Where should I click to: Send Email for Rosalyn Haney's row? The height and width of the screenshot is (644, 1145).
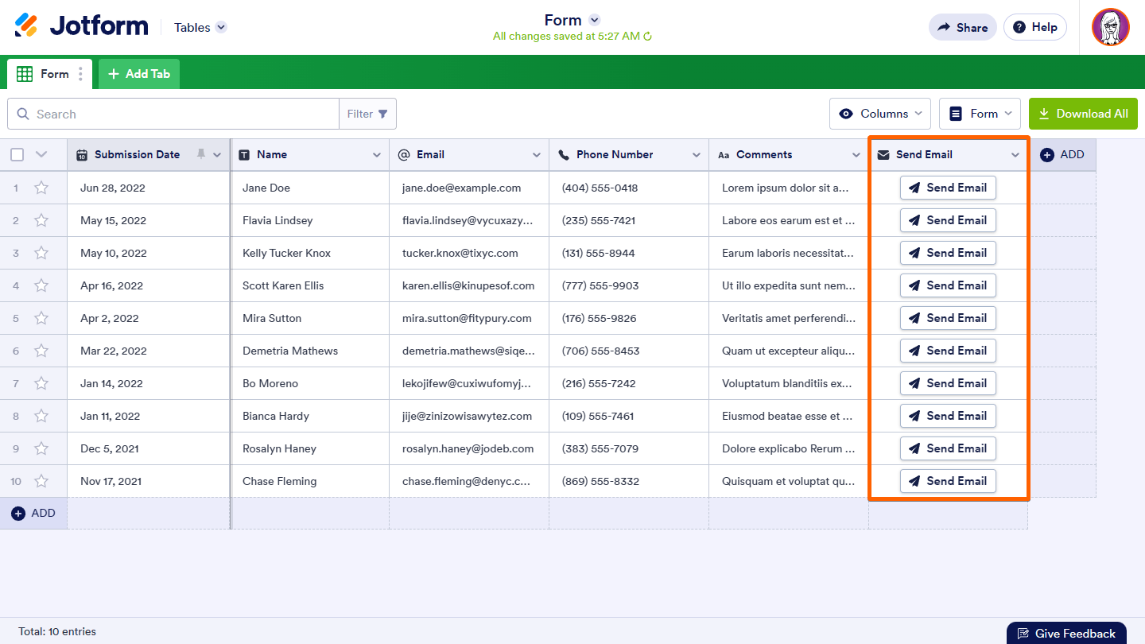click(948, 448)
